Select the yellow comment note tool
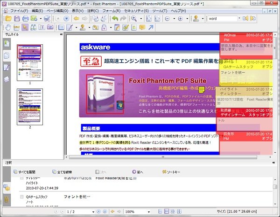This screenshot has height=217, width=280. point(142,27)
